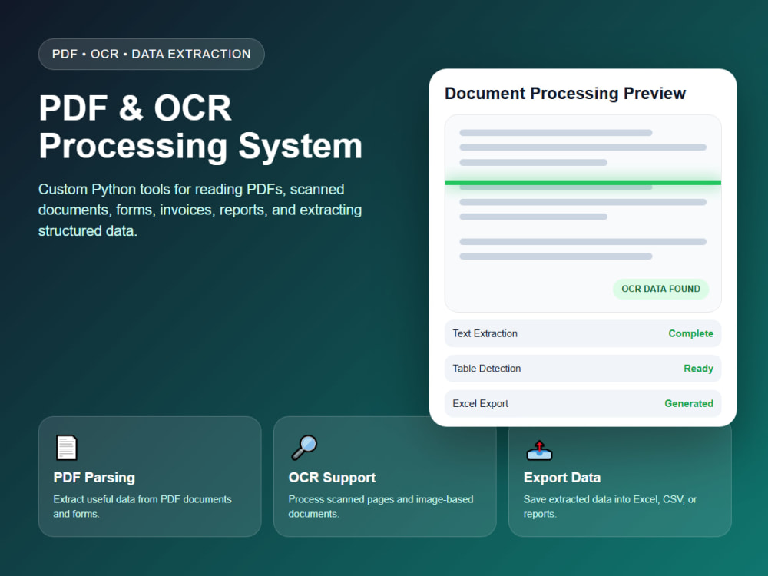Click the Export Data outbox tray icon

539,450
